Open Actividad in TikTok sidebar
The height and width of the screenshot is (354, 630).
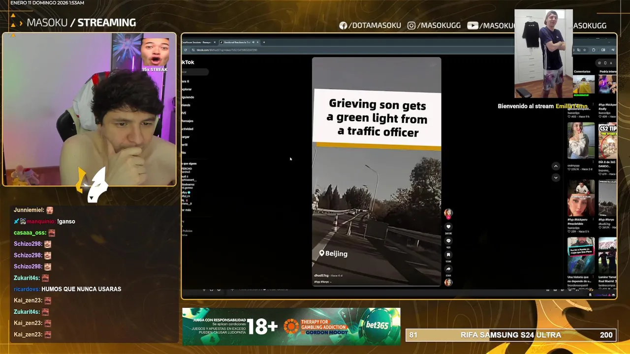click(188, 129)
